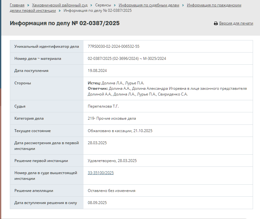260x219 pixels.
Task: Click the effective date 08.09.2025
Action: click(x=97, y=203)
